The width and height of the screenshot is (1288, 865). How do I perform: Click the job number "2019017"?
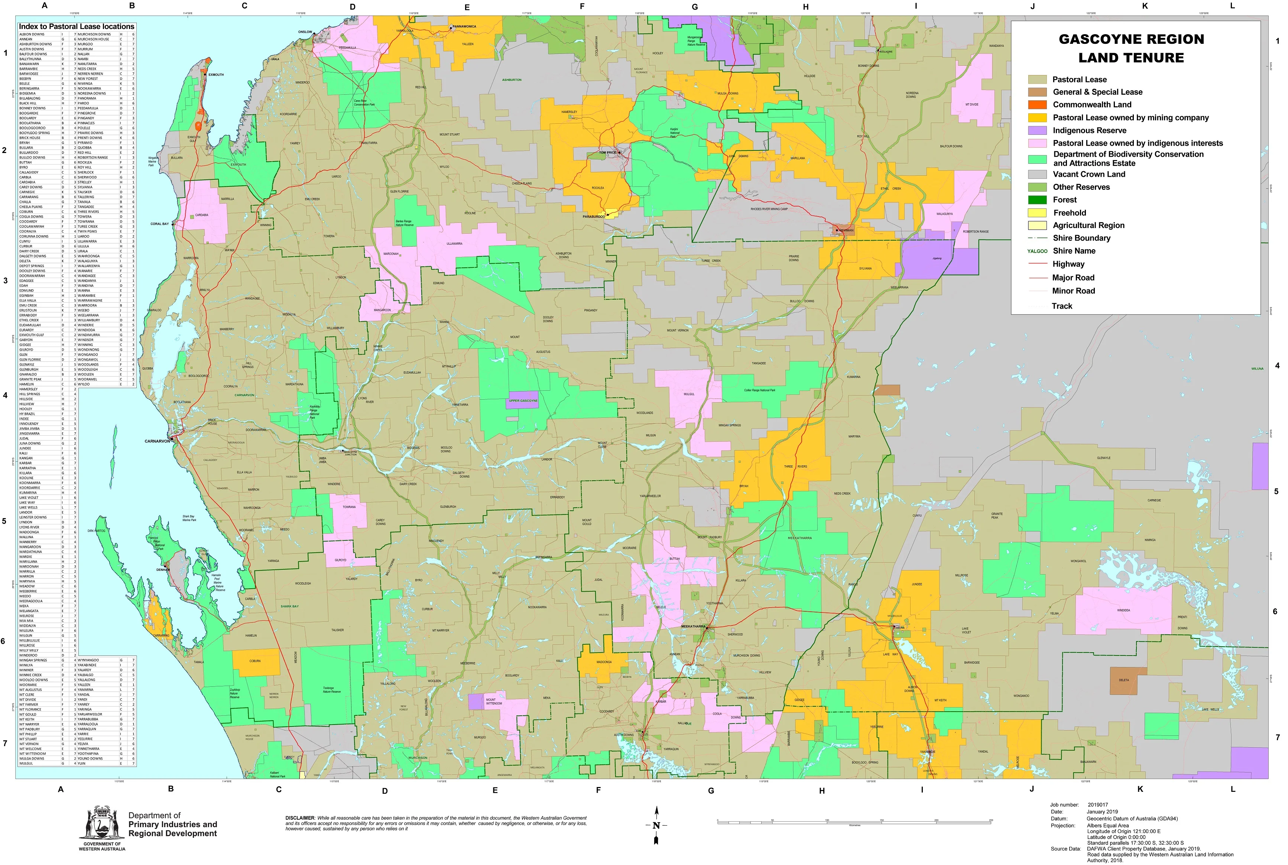pyautogui.click(x=1098, y=806)
